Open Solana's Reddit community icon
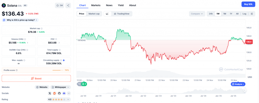Viewport: 259px width, 103px height. 55,93
